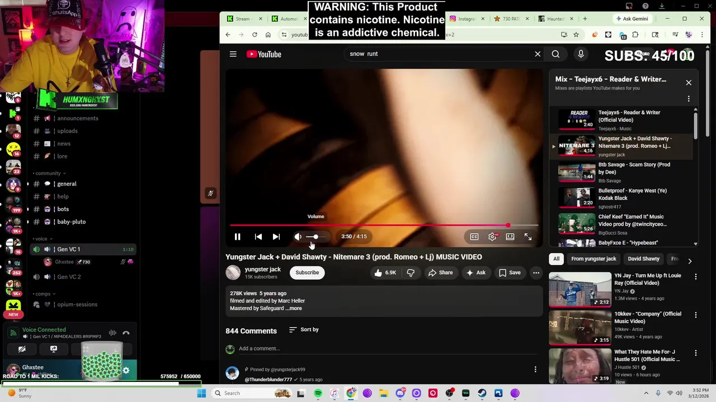
Task: Collapse Discord 'community' category
Action: tap(49, 173)
